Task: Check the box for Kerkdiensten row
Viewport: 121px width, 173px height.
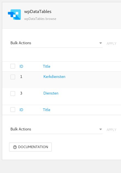Action: [13, 77]
